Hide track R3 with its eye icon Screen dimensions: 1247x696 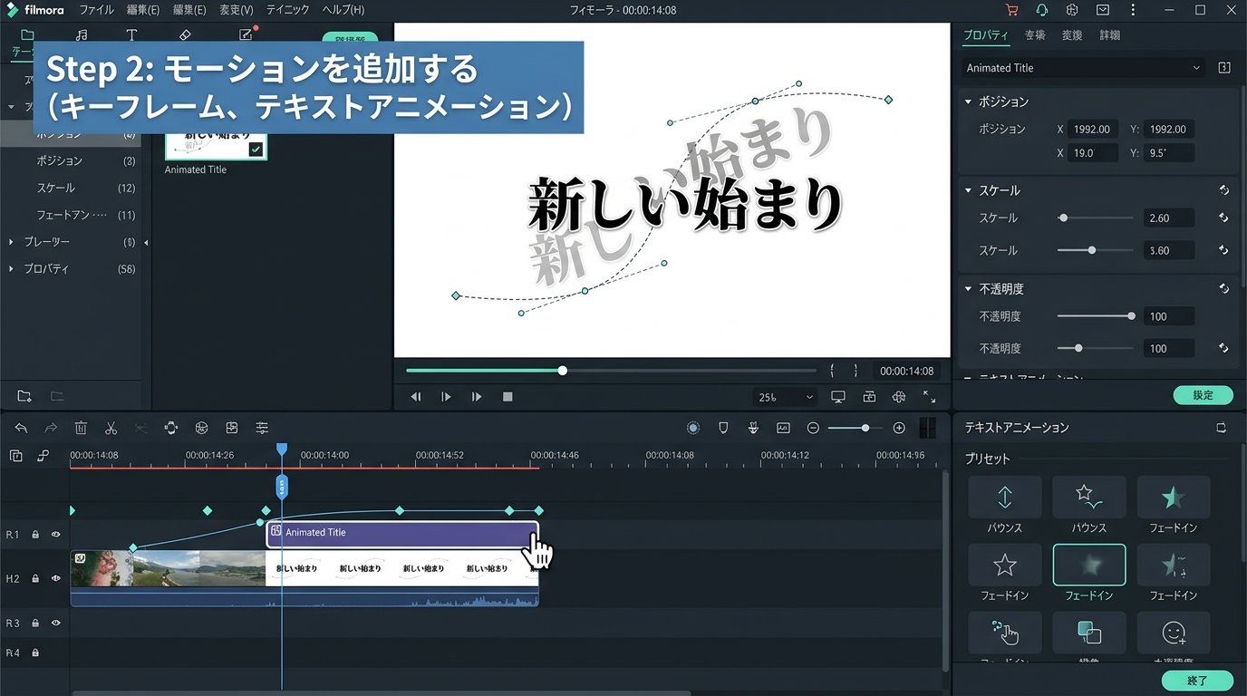click(x=55, y=623)
